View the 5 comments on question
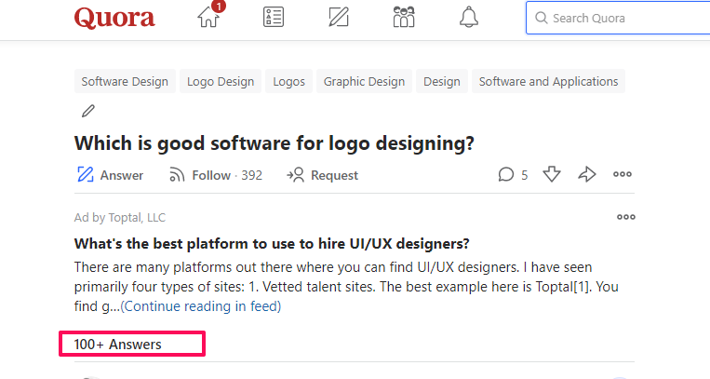The height and width of the screenshot is (379, 710). point(513,174)
